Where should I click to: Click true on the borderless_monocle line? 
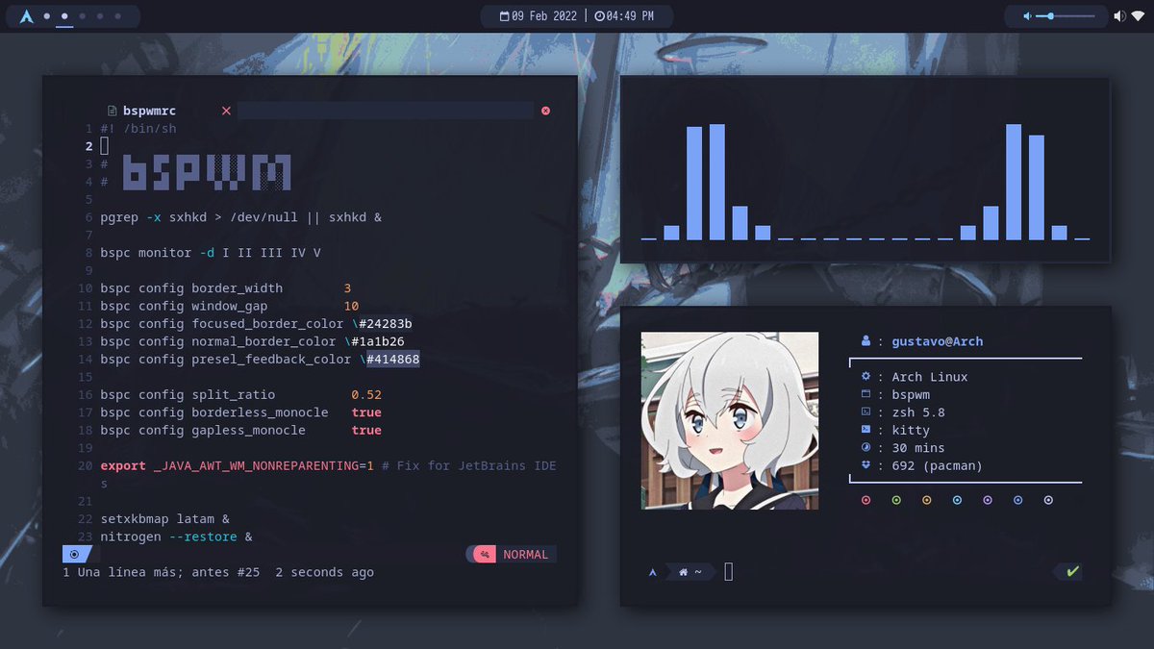click(366, 412)
